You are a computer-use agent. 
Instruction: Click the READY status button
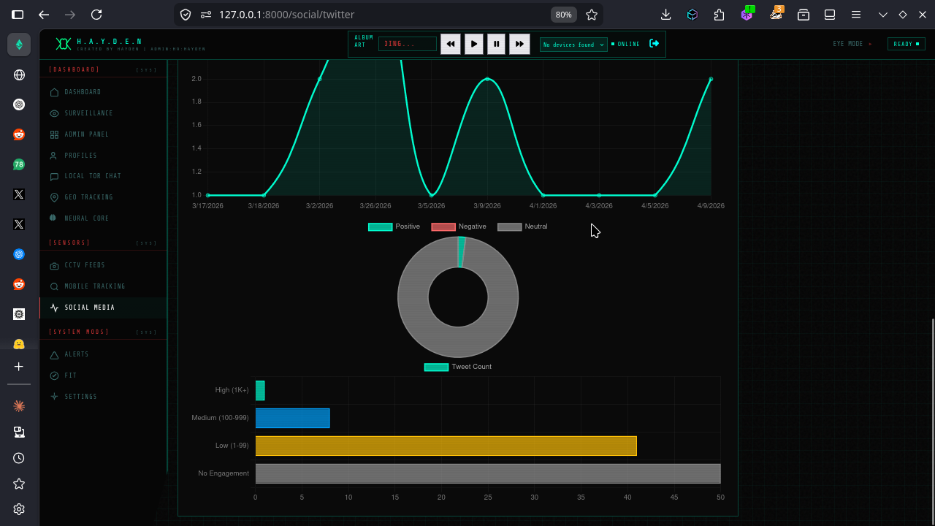click(x=907, y=44)
